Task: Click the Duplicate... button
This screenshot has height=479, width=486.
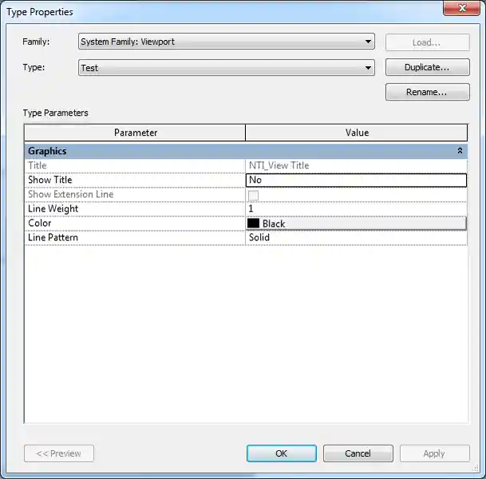Action: (x=427, y=68)
